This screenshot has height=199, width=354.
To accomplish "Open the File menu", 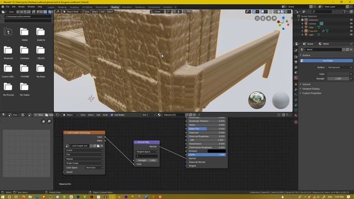I will [8, 7].
